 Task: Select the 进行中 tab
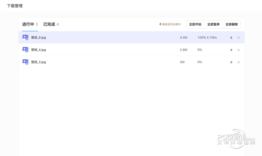pyautogui.click(x=30, y=24)
